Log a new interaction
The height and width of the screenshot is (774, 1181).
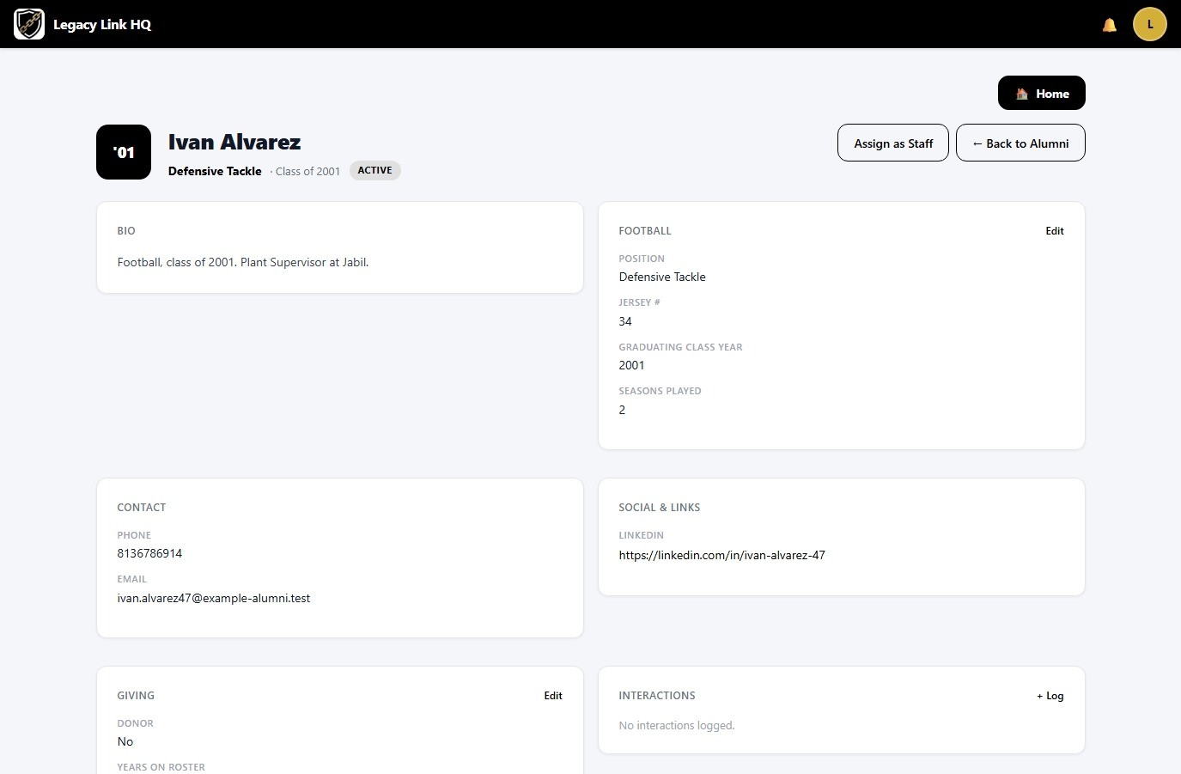tap(1050, 696)
